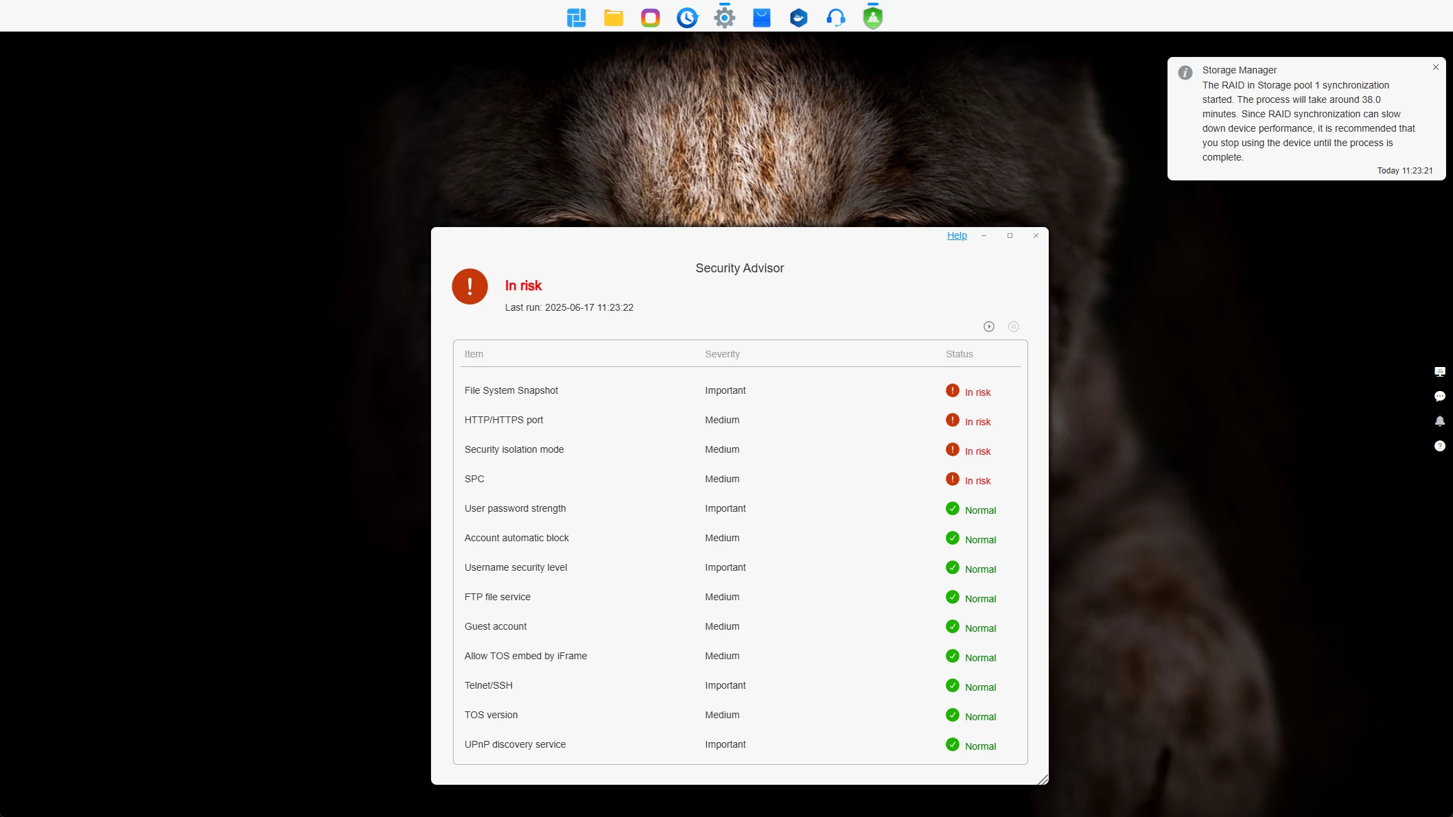This screenshot has width=1453, height=817.
Task: Click red warning icon for Security isolation mode
Action: coord(953,449)
